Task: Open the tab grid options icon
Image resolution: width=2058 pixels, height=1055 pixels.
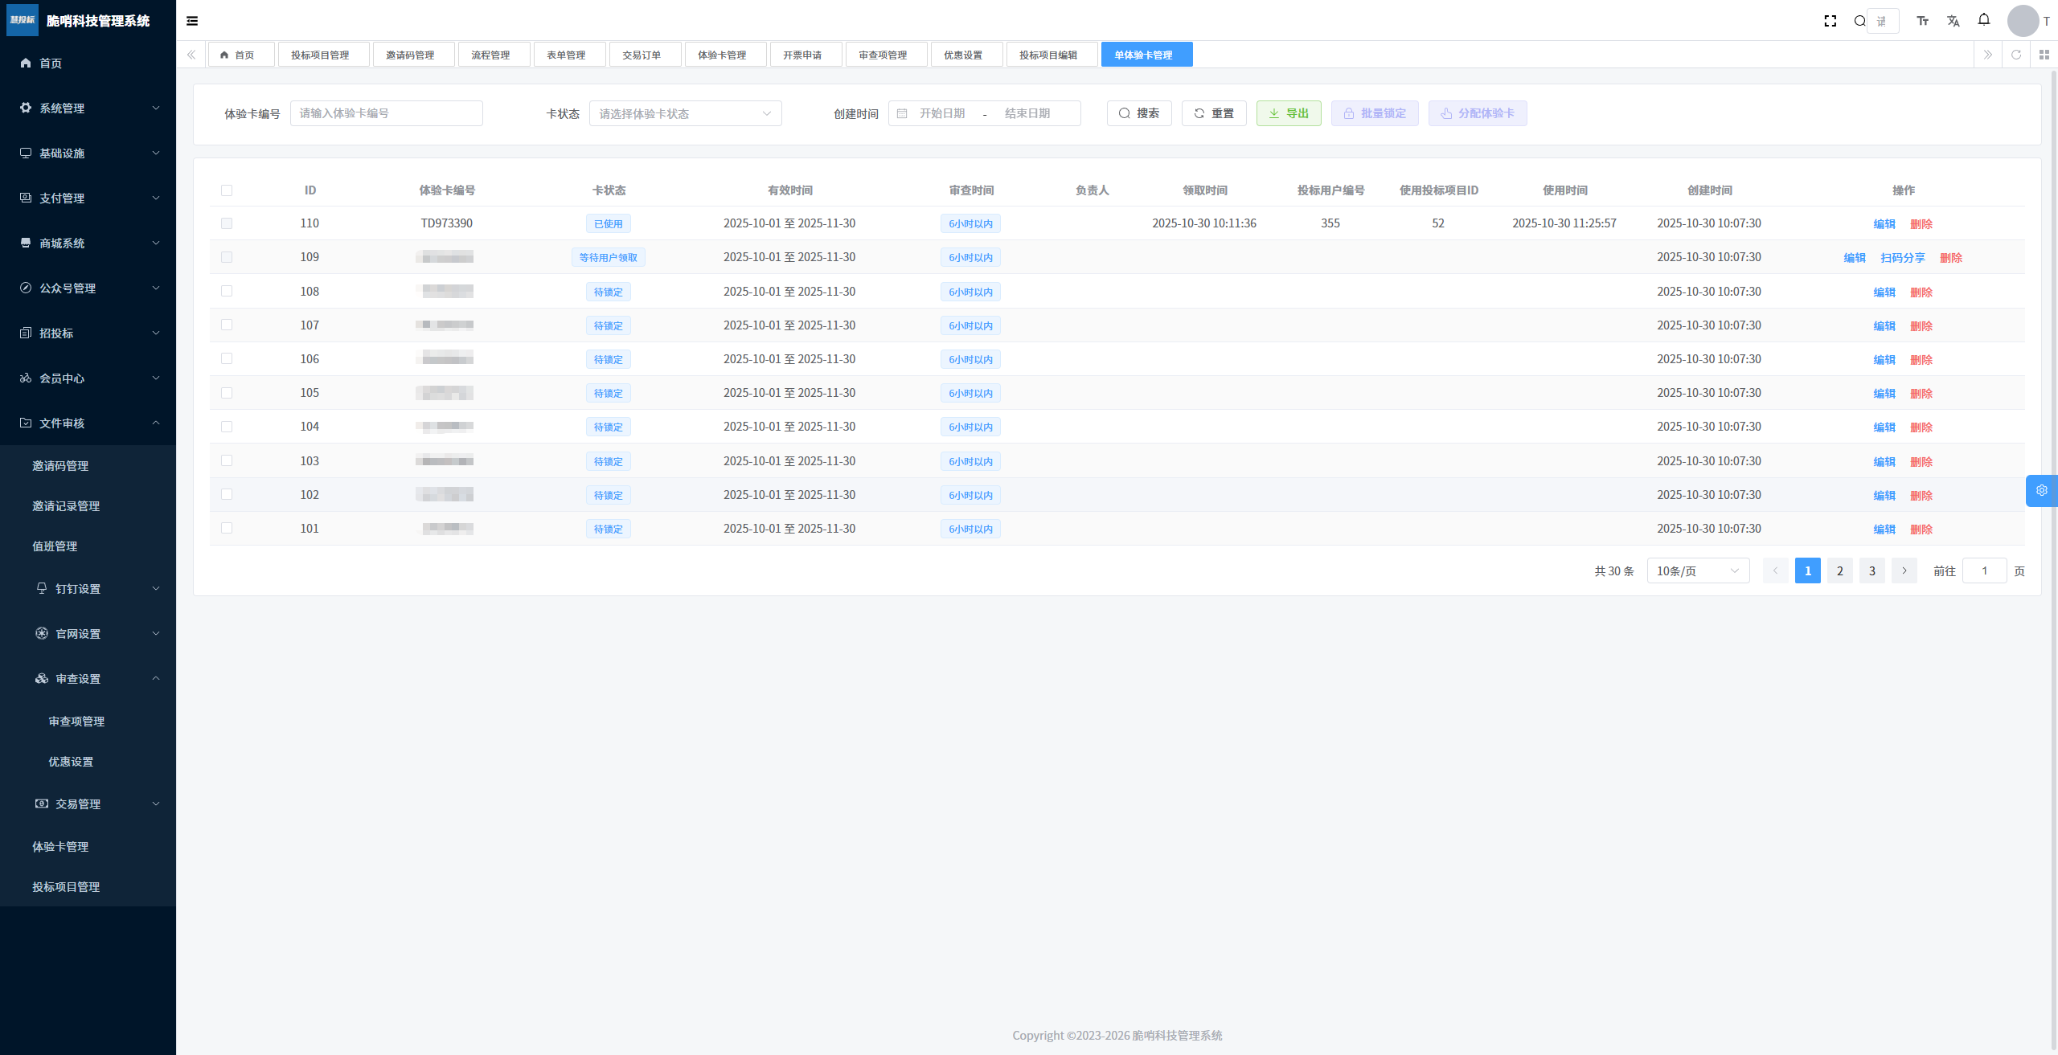Action: click(x=2044, y=55)
